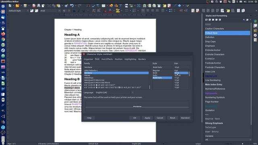Select 'Page Number' character style
Screen dimensions: 258x145
(x=212, y=101)
